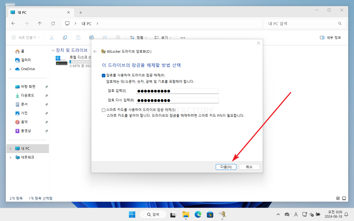
Task: Select the 내 PC tab
Action: 41,12
